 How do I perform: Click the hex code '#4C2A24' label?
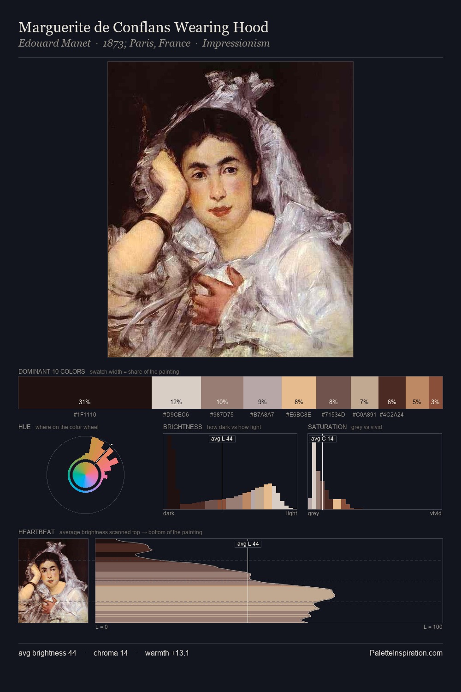point(392,415)
